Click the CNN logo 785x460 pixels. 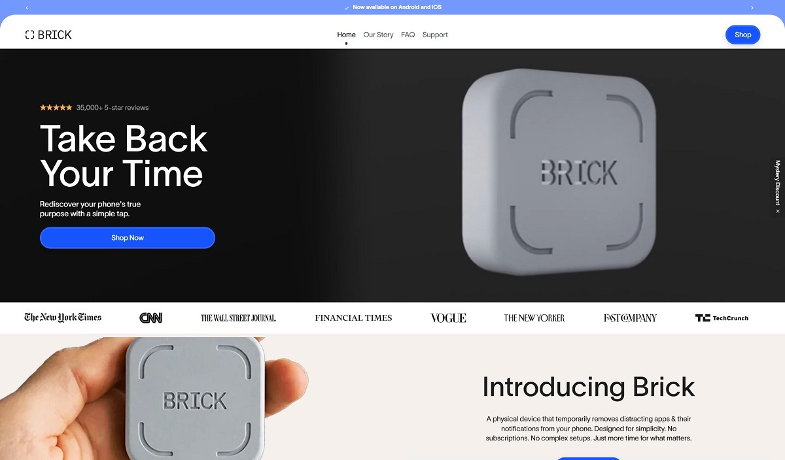tap(151, 318)
